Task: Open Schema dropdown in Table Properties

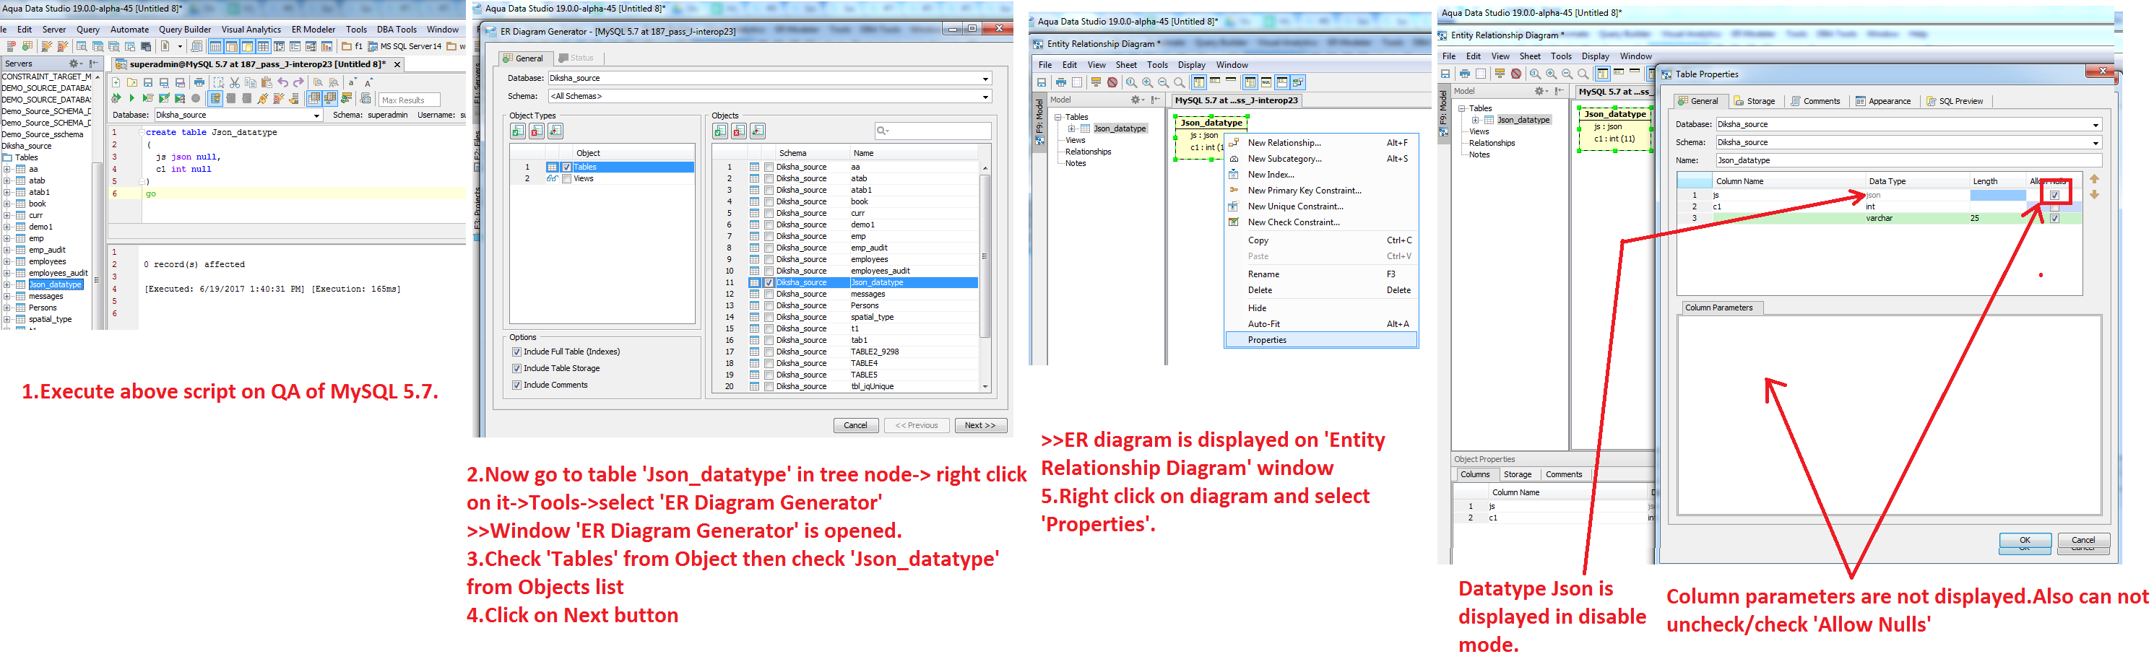Action: tap(2095, 143)
